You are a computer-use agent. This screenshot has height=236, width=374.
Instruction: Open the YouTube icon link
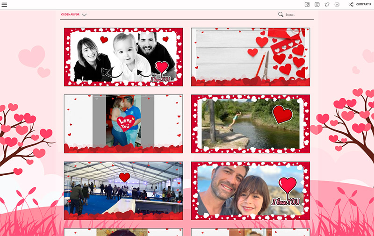pyautogui.click(x=337, y=5)
